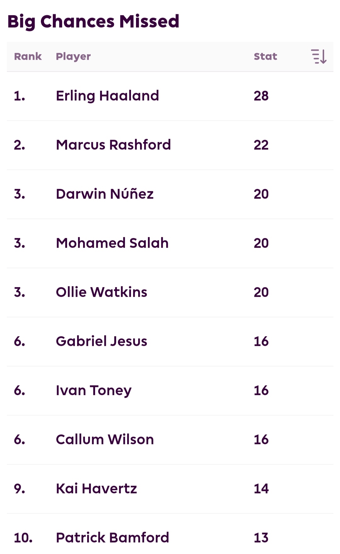Click Haaland's stat value 28
This screenshot has height=554, width=340.
click(261, 96)
